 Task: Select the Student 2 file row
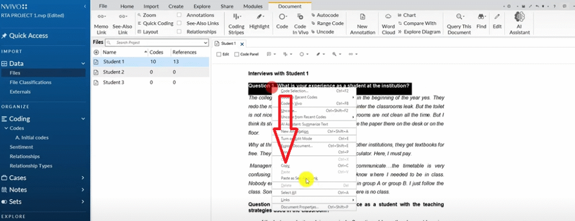click(x=150, y=72)
